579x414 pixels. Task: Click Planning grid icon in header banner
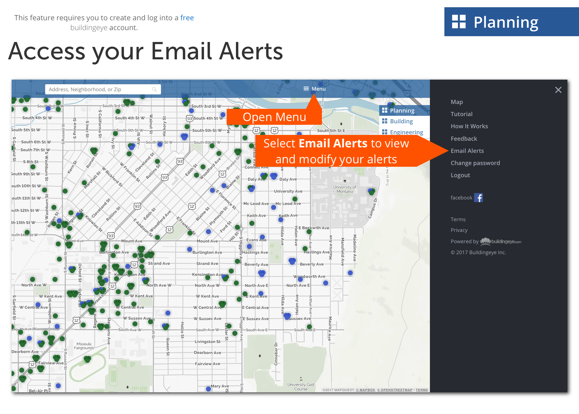point(459,22)
